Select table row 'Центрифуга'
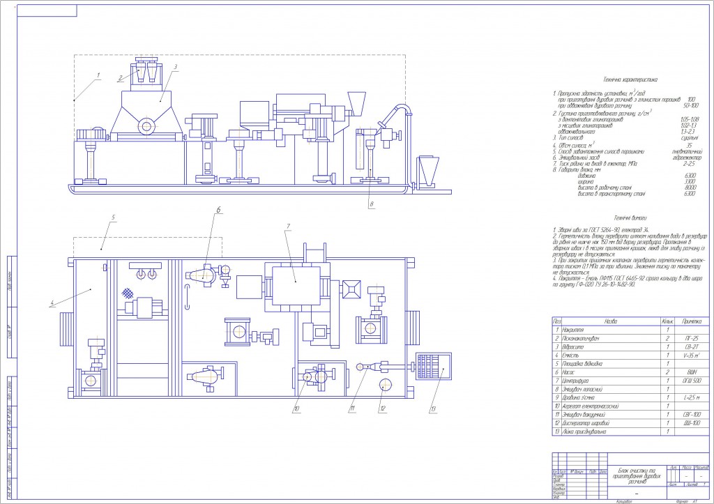 pyautogui.click(x=630, y=381)
